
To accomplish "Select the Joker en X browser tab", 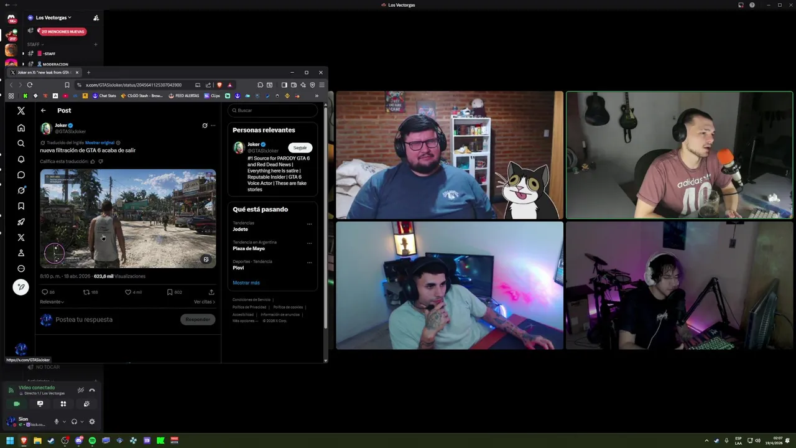I will [44, 72].
